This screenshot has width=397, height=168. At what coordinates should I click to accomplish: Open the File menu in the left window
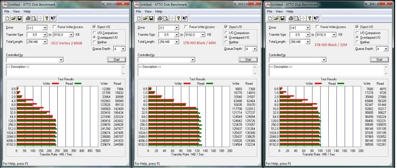(x=7, y=12)
